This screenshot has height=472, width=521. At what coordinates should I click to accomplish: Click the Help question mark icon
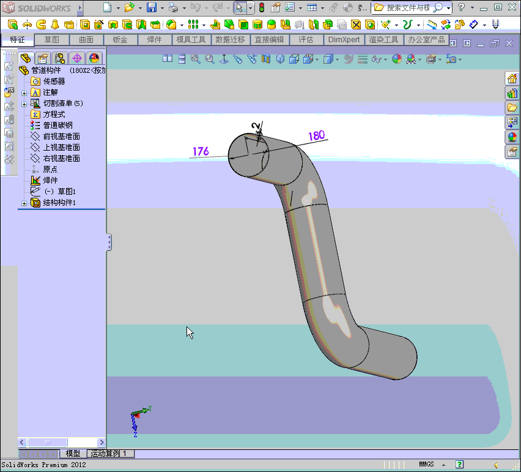[x=461, y=7]
